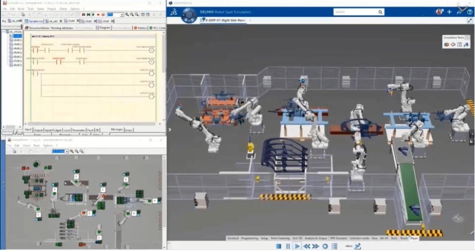475x252 pixels.
Task: Open the Variable list tab
Action: point(34,21)
